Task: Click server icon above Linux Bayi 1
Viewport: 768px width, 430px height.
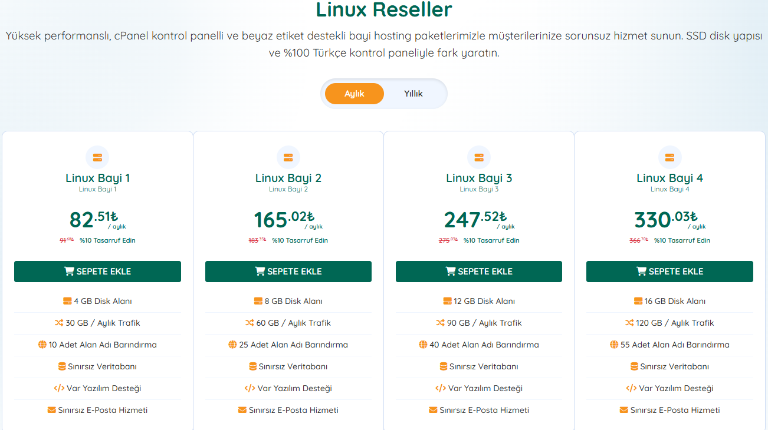Action: [x=97, y=157]
